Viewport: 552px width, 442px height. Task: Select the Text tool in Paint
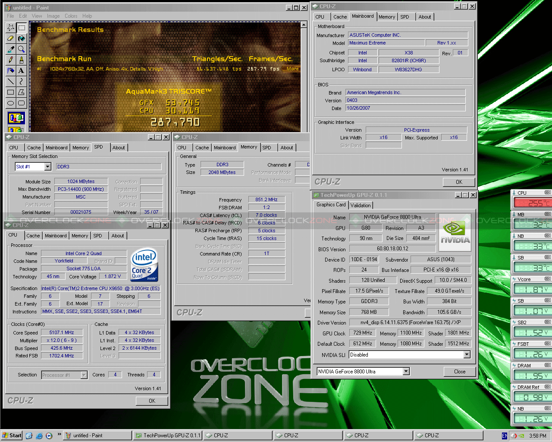point(22,70)
